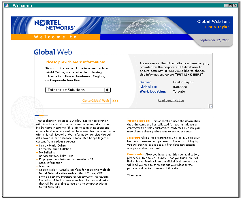Viewport: 245px width, 199px height.
Task: Select the Dustin Taylor name in header
Action: [x=216, y=27]
